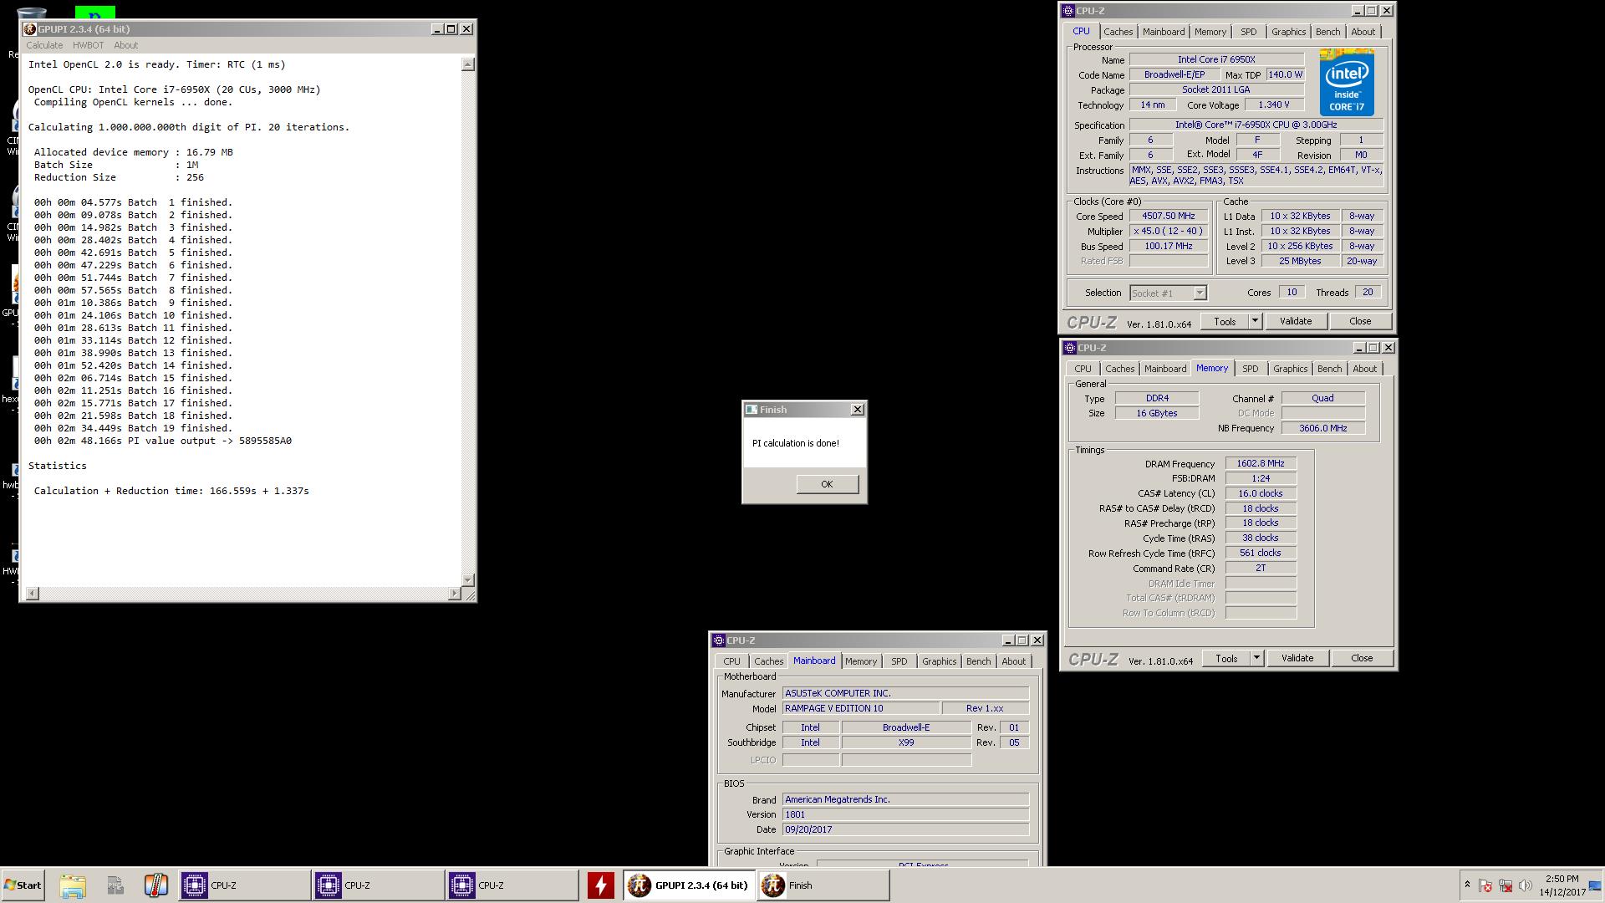This screenshot has height=903, width=1605.
Task: Switch to SPD tab in Mainboard CPU-Z window
Action: (x=899, y=661)
